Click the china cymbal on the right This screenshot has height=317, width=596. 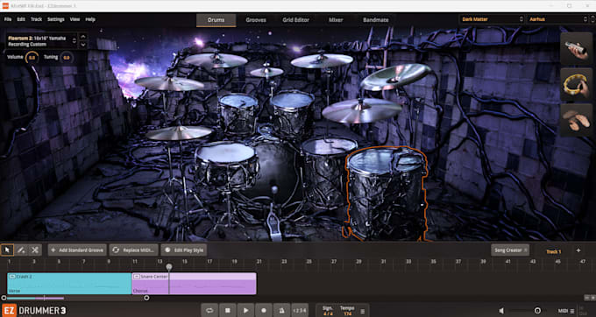pos(395,77)
